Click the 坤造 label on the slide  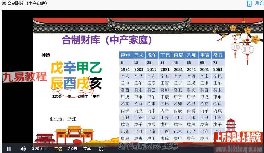point(46,55)
